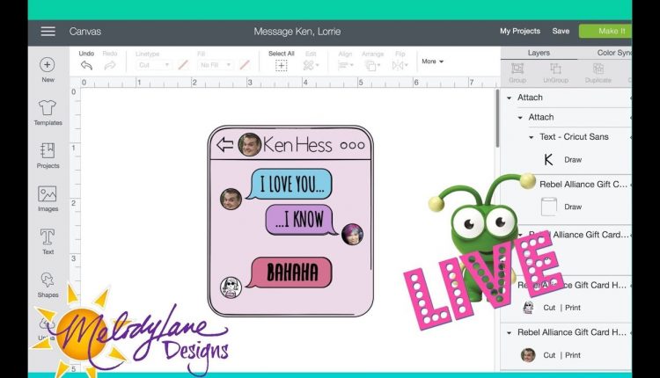660x378 pixels.
Task: Click the Redo arrow
Action: pos(110,65)
